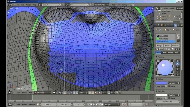Collapse the Preview panel
The height and width of the screenshot is (107, 190).
(156, 57)
